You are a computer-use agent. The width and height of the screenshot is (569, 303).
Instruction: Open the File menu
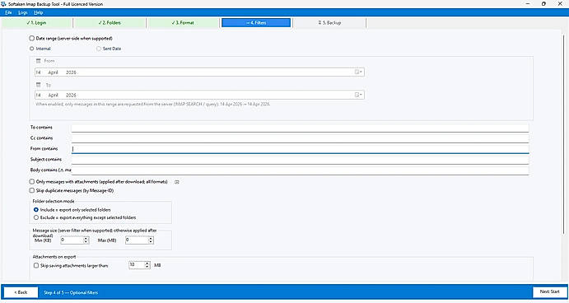pos(8,12)
